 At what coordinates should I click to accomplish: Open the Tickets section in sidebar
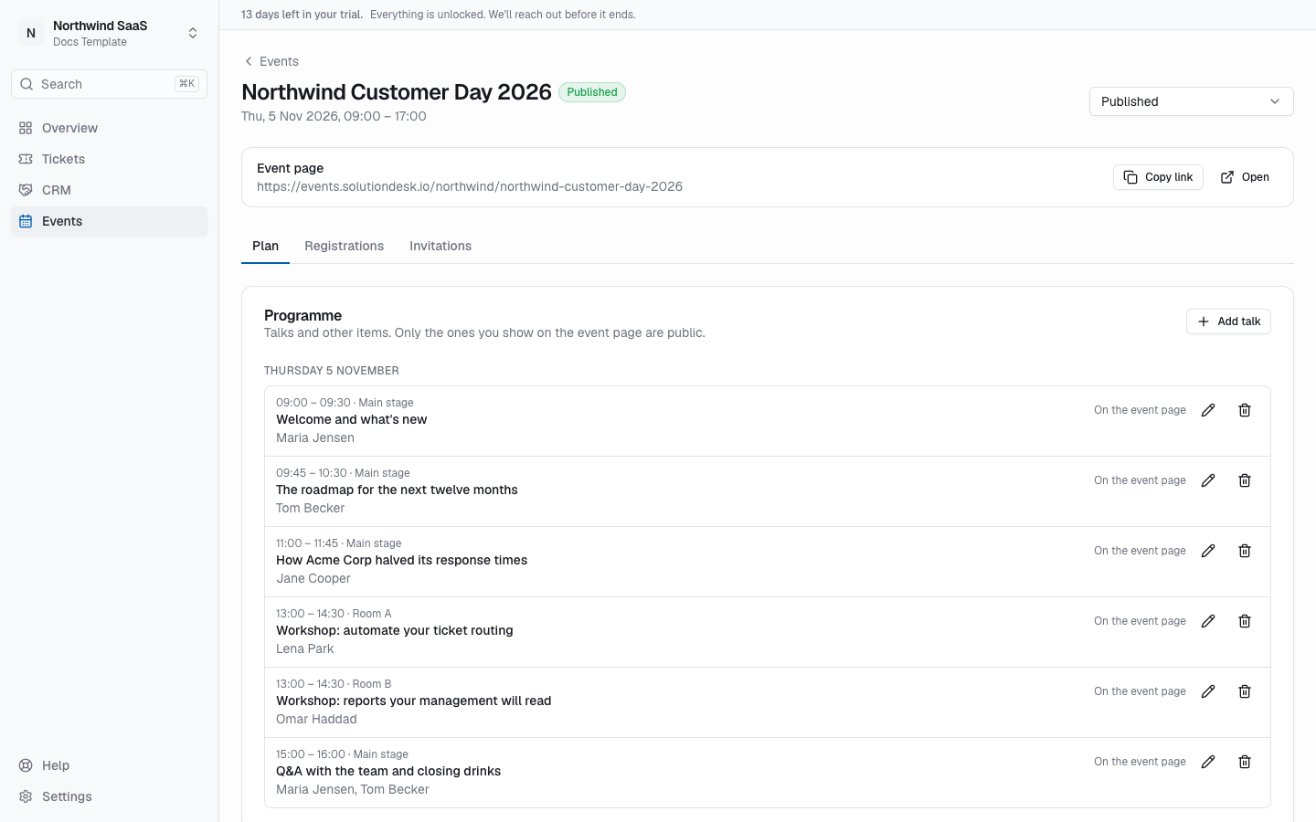pyautogui.click(x=110, y=159)
